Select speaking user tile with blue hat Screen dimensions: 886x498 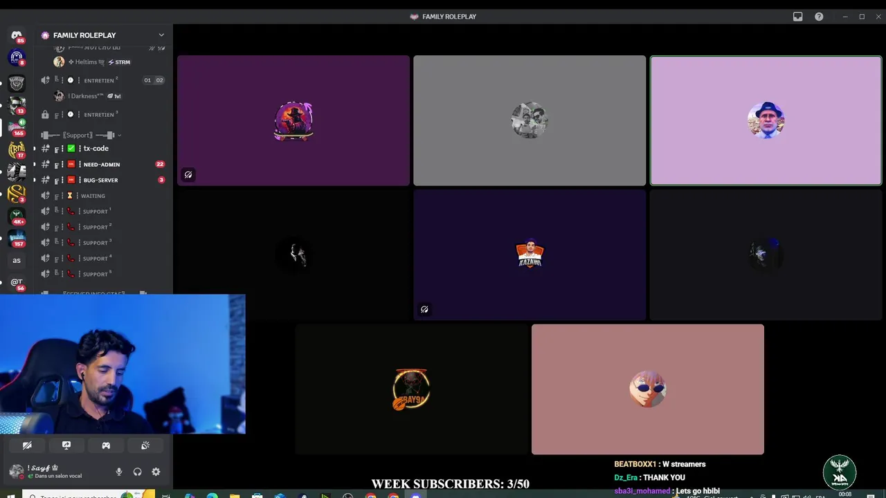[766, 121]
